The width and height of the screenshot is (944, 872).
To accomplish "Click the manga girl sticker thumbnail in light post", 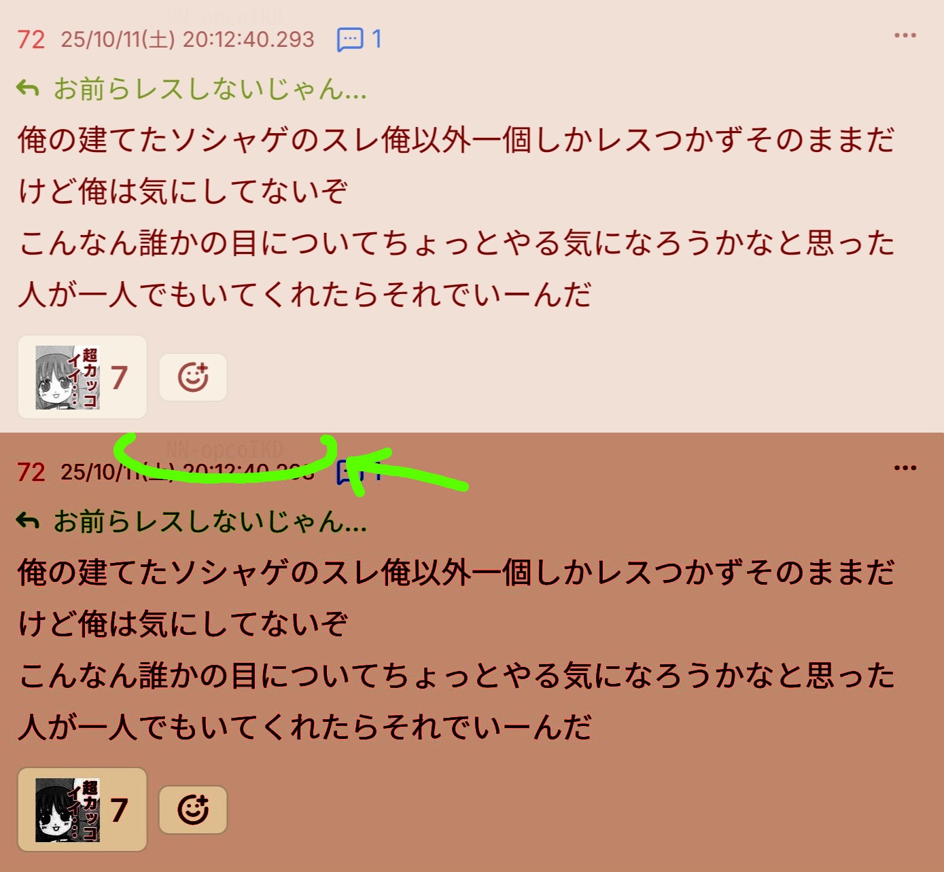I will coord(67,377).
